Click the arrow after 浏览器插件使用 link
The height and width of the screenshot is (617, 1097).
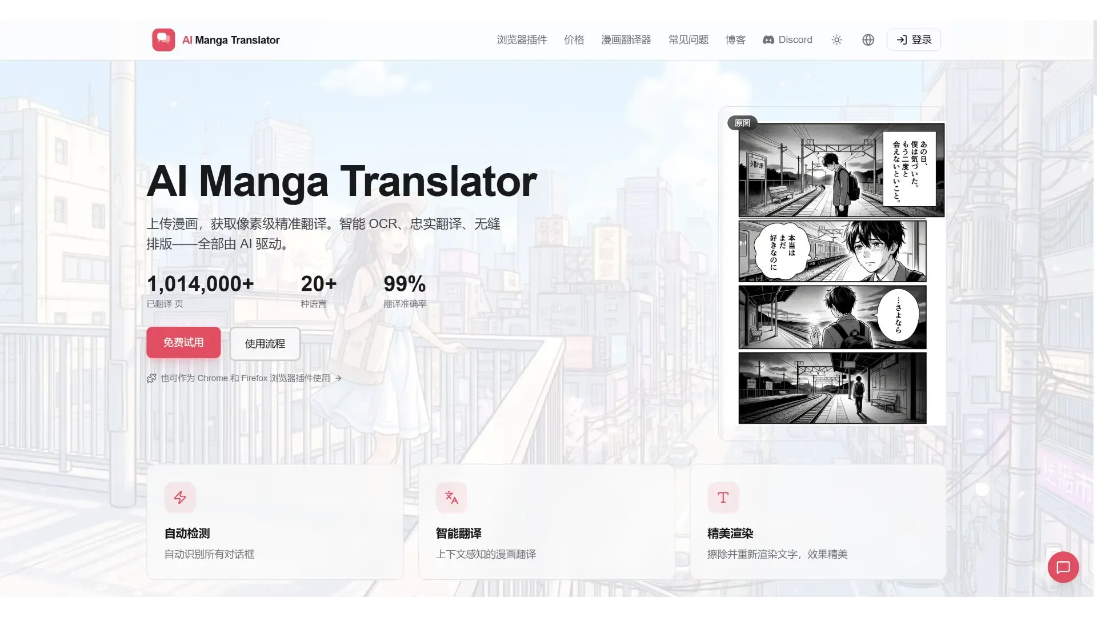[x=338, y=378]
